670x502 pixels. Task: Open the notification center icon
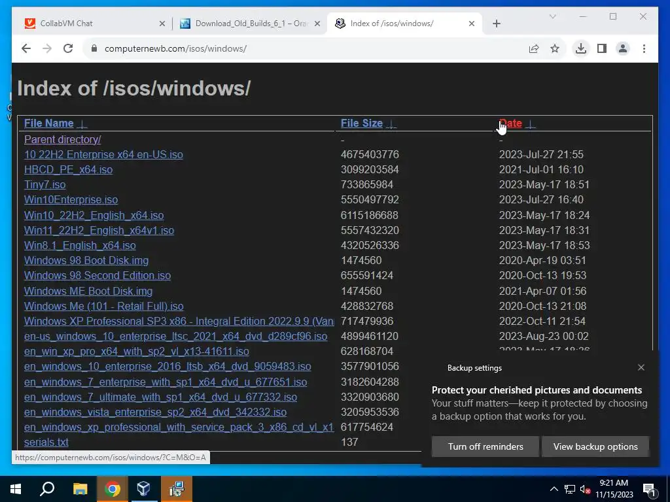649,489
